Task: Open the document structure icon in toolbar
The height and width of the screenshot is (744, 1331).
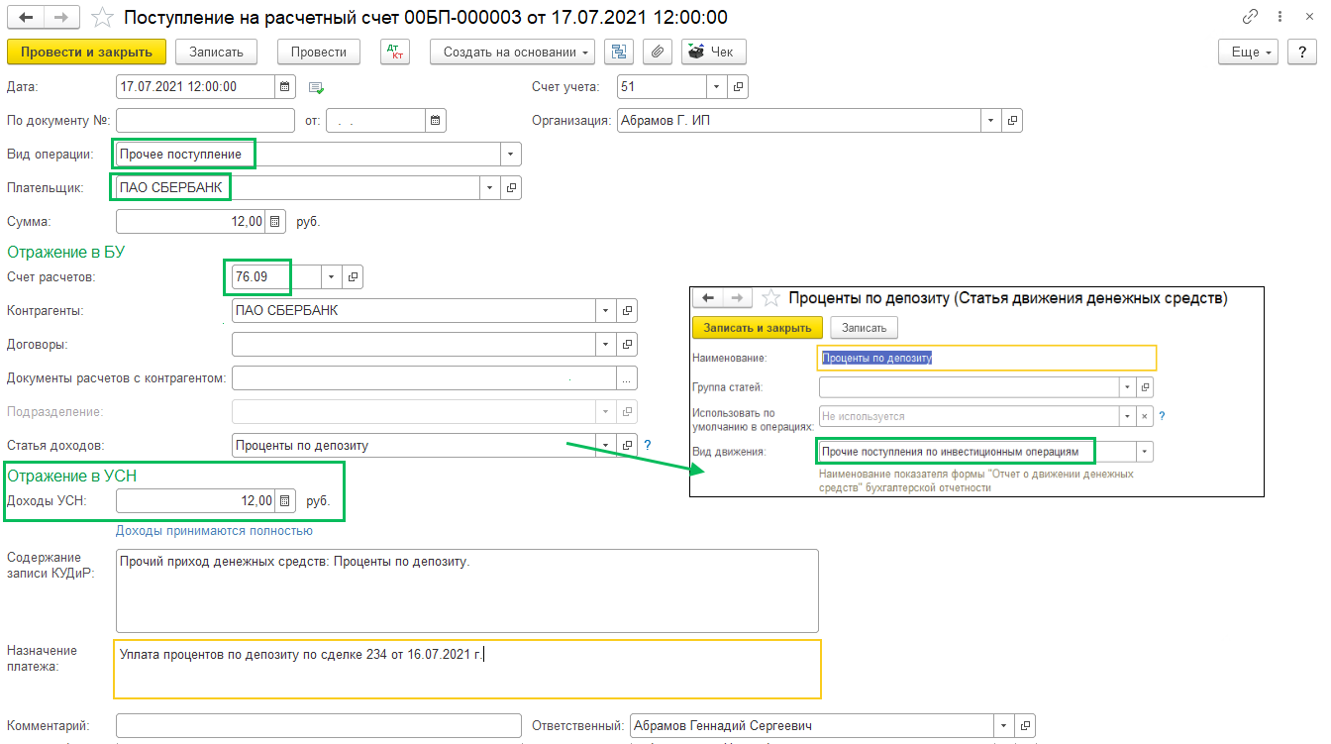Action: 620,52
